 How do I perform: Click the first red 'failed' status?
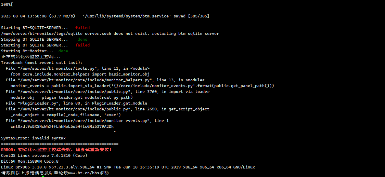[x=82, y=28]
